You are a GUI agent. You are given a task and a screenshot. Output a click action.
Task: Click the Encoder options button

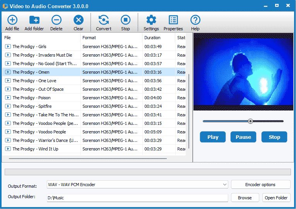[260, 185]
